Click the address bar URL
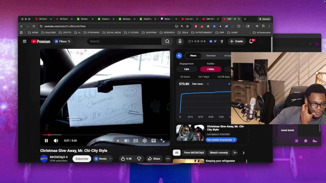 coord(65,26)
